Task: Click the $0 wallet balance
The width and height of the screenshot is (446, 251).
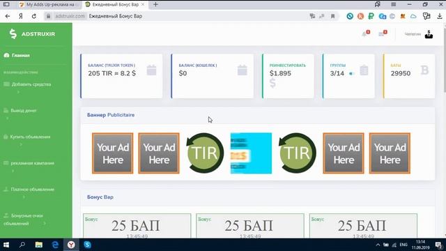Action: click(183, 73)
